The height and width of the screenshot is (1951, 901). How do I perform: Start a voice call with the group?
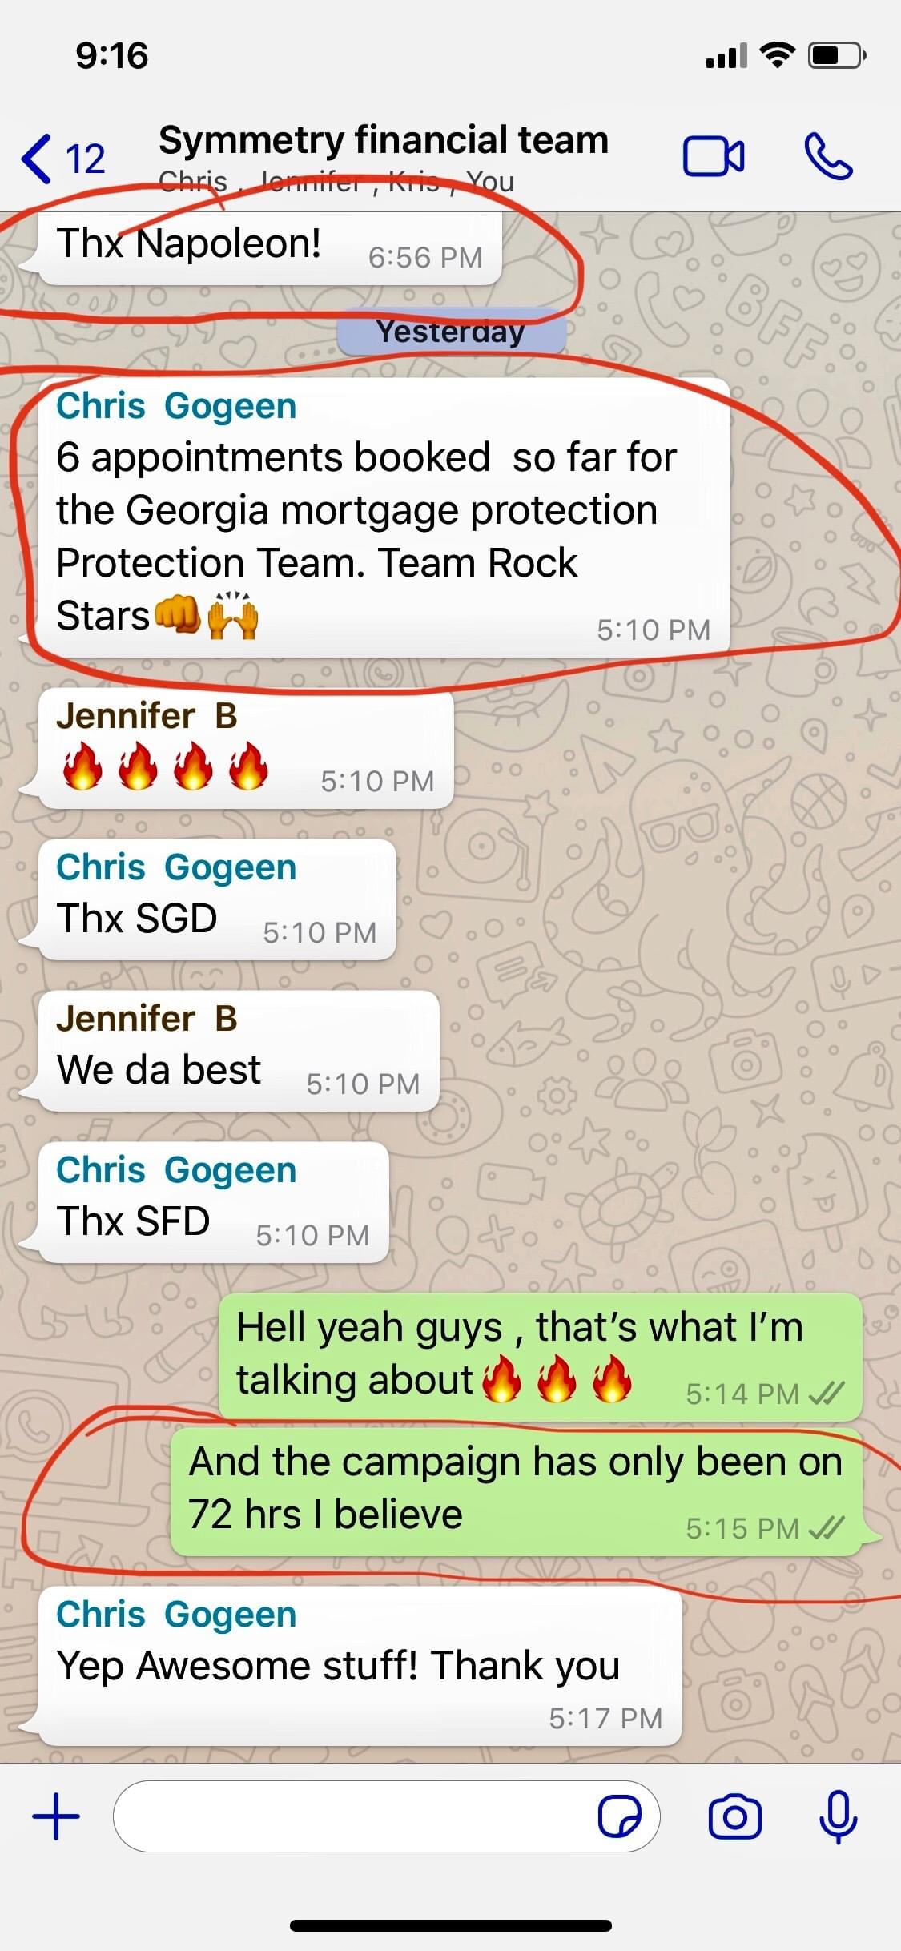pyautogui.click(x=828, y=156)
